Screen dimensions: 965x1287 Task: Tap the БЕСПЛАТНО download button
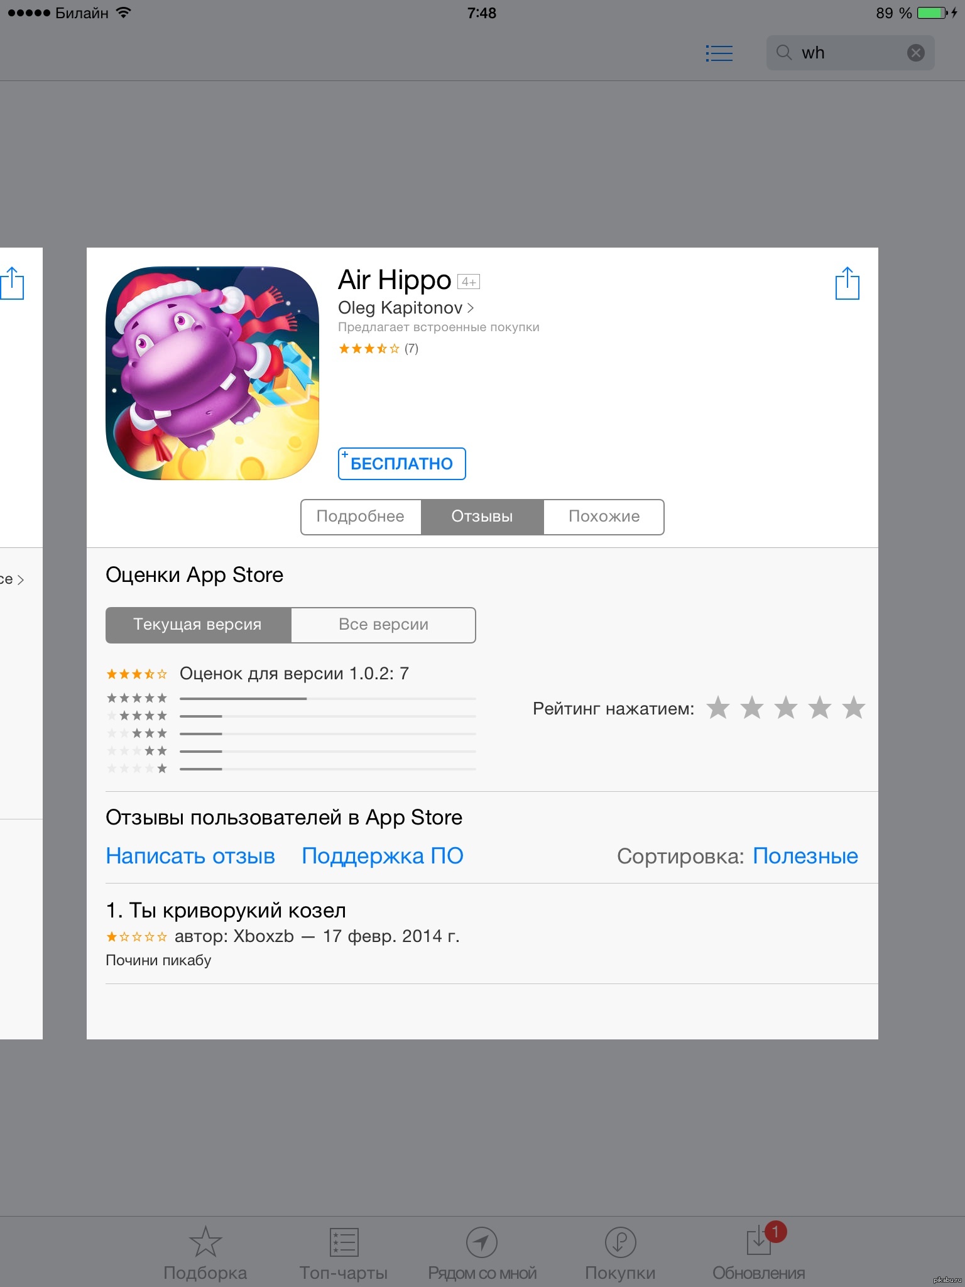pyautogui.click(x=402, y=464)
